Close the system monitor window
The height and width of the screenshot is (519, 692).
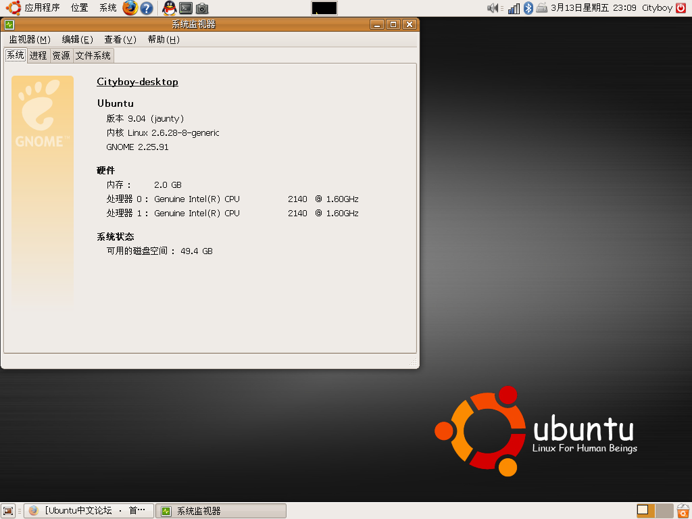pos(410,25)
